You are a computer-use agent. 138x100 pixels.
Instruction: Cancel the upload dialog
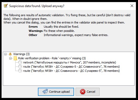tap(88, 92)
